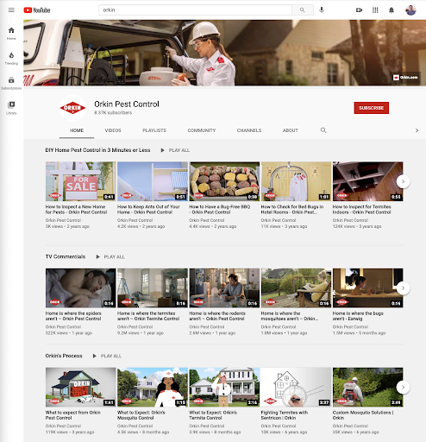Viewport: 426px width, 442px height.
Task: Search within the channel magnifier icon
Action: point(323,130)
